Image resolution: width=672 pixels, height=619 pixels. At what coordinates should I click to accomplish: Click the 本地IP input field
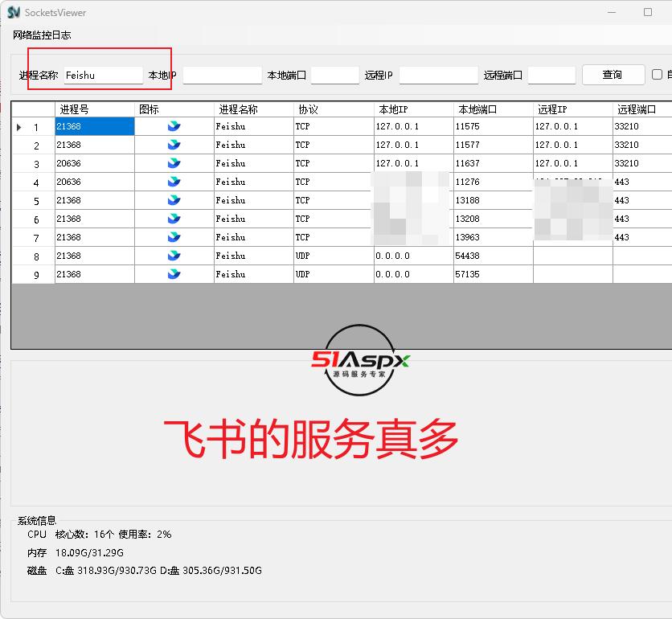[222, 75]
